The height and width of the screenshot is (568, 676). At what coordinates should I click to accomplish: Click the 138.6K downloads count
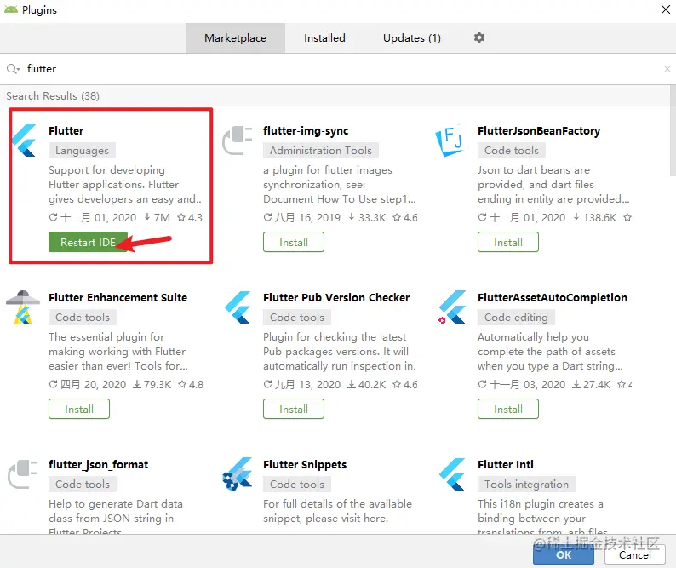594,218
